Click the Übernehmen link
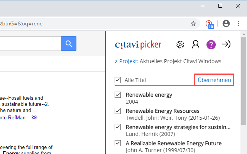The width and height of the screenshot is (247, 154). (214, 80)
